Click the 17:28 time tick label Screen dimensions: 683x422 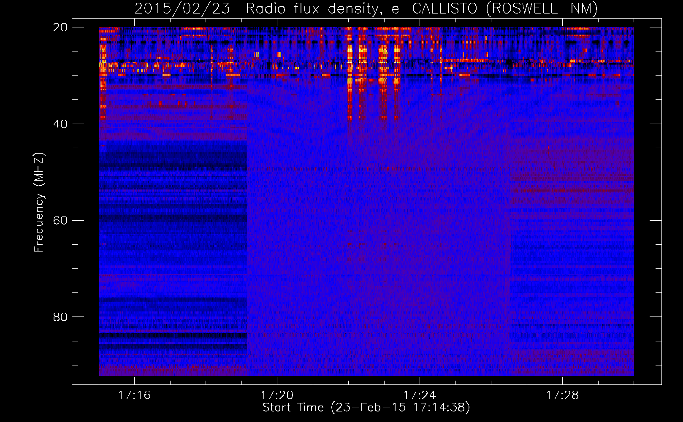562,395
